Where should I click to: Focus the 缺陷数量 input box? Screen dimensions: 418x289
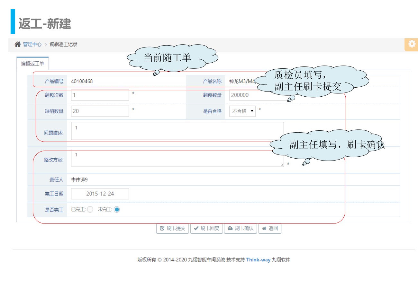pyautogui.click(x=100, y=111)
